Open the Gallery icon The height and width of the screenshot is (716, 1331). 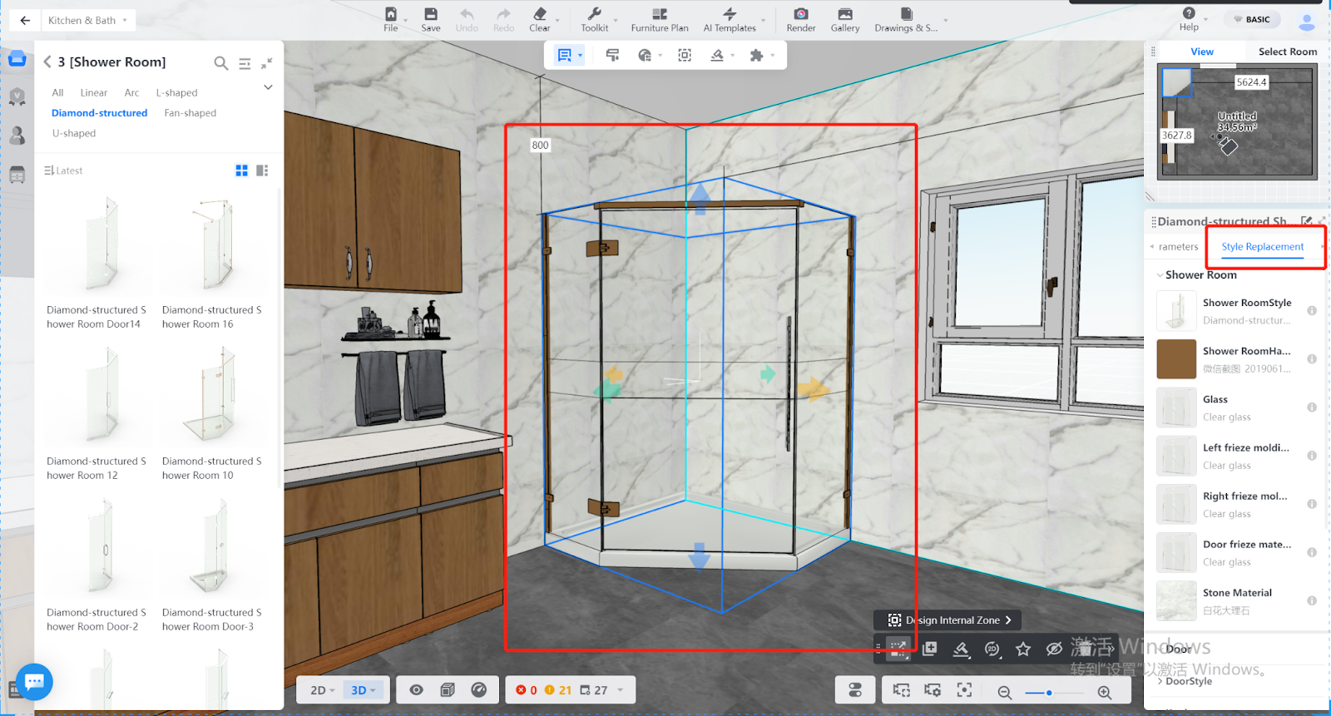(x=844, y=14)
